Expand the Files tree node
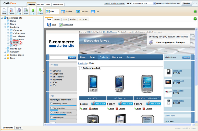The width and height of the screenshot is (198, 131). [x=5, y=58]
